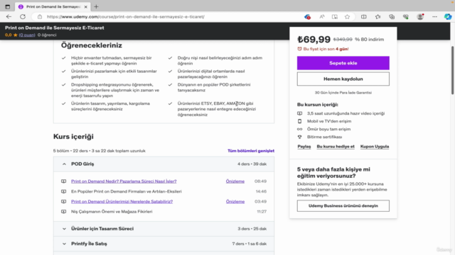Click the Hemen kaydolun button
Screen dimensions: 455x255
(x=343, y=79)
